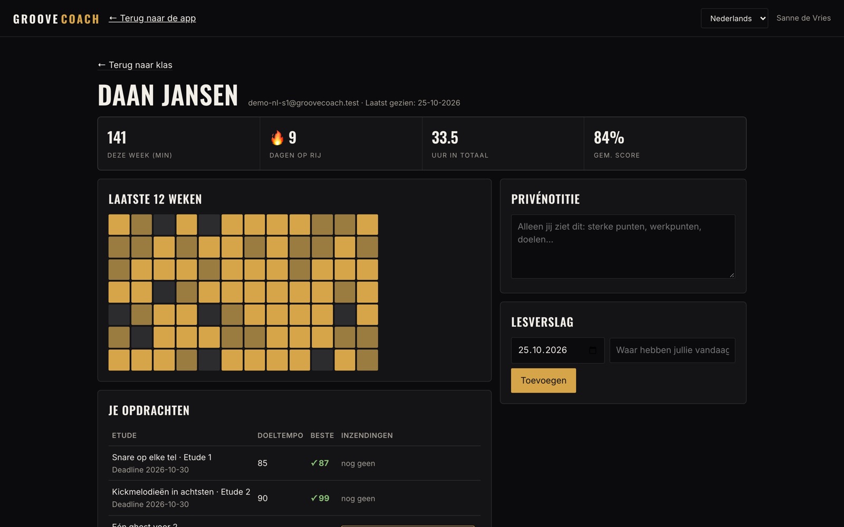Focus the Privénotitie text area

[623, 246]
